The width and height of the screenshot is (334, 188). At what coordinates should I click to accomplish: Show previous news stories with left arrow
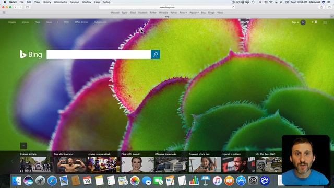point(12,161)
